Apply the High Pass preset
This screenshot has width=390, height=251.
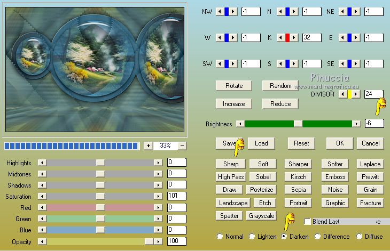tap(231, 177)
